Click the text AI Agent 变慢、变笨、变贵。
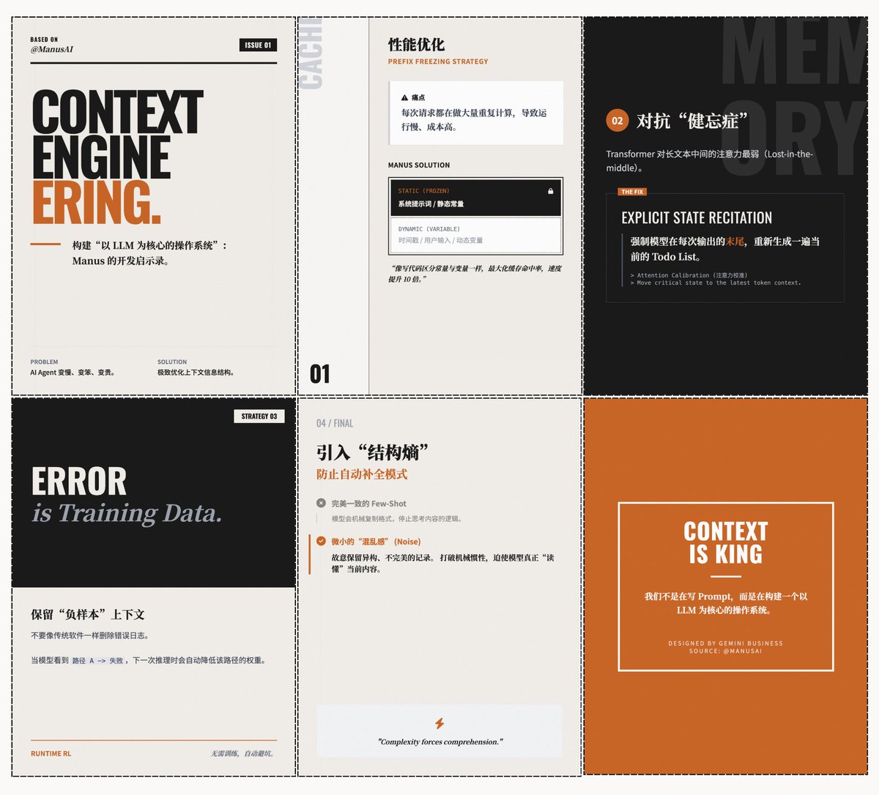Image resolution: width=879 pixels, height=795 pixels. 73,372
